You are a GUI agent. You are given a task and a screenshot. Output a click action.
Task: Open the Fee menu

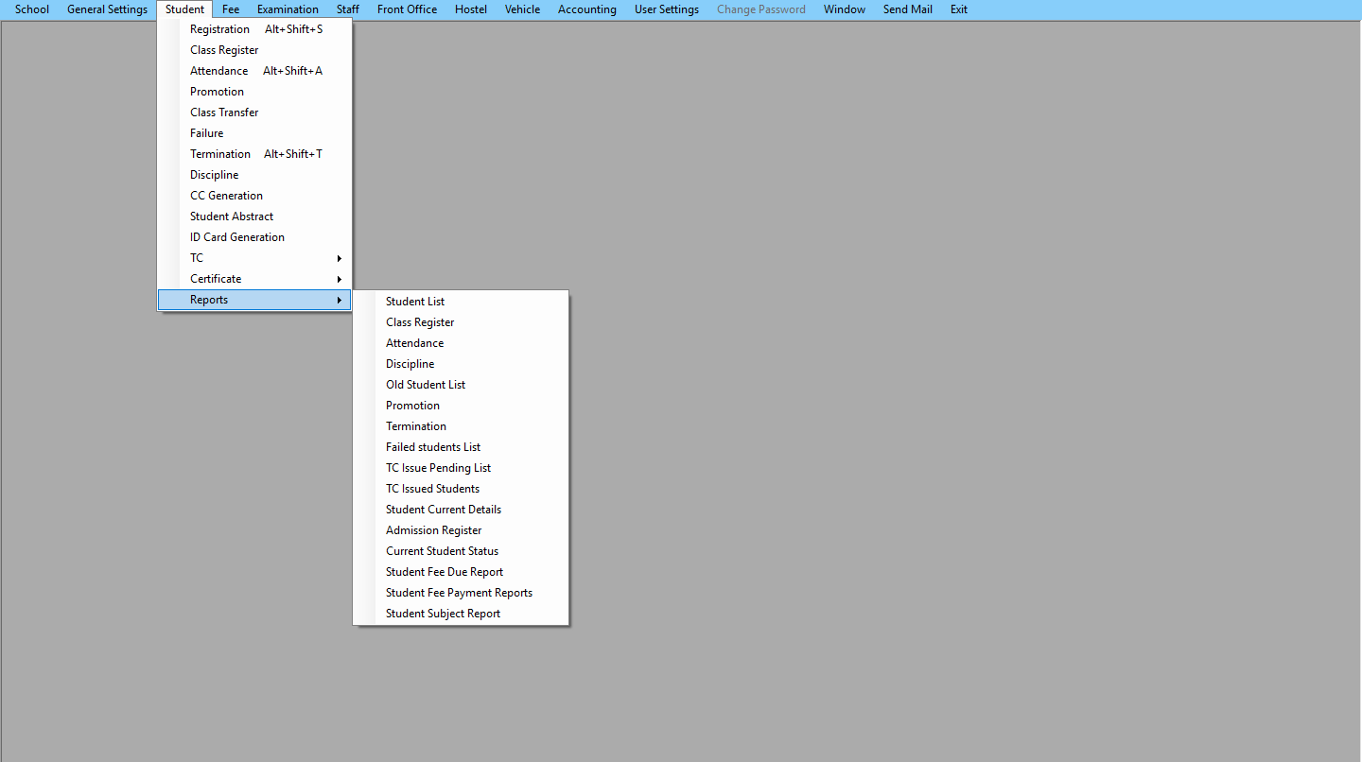[x=231, y=9]
